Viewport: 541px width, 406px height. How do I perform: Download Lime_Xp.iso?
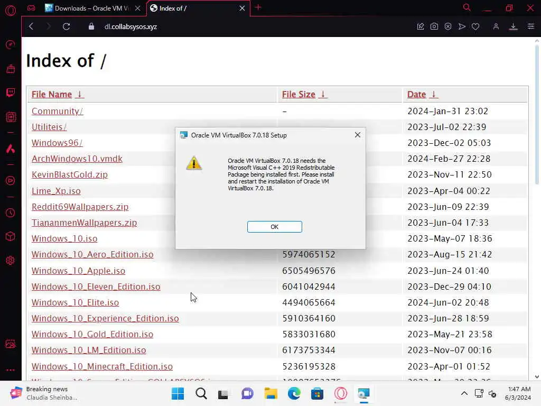56,191
